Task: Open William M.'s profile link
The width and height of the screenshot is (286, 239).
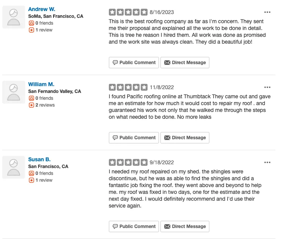Action: pos(41,84)
